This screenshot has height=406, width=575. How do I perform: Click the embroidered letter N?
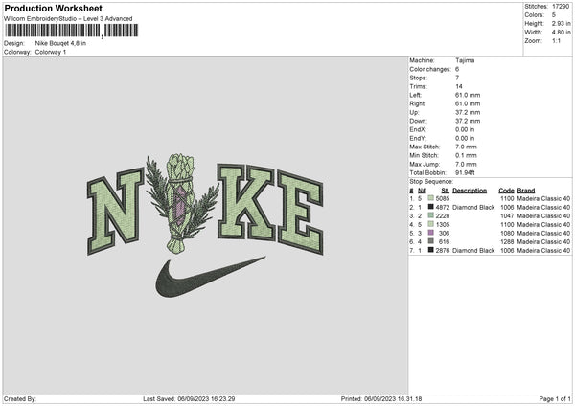click(116, 212)
